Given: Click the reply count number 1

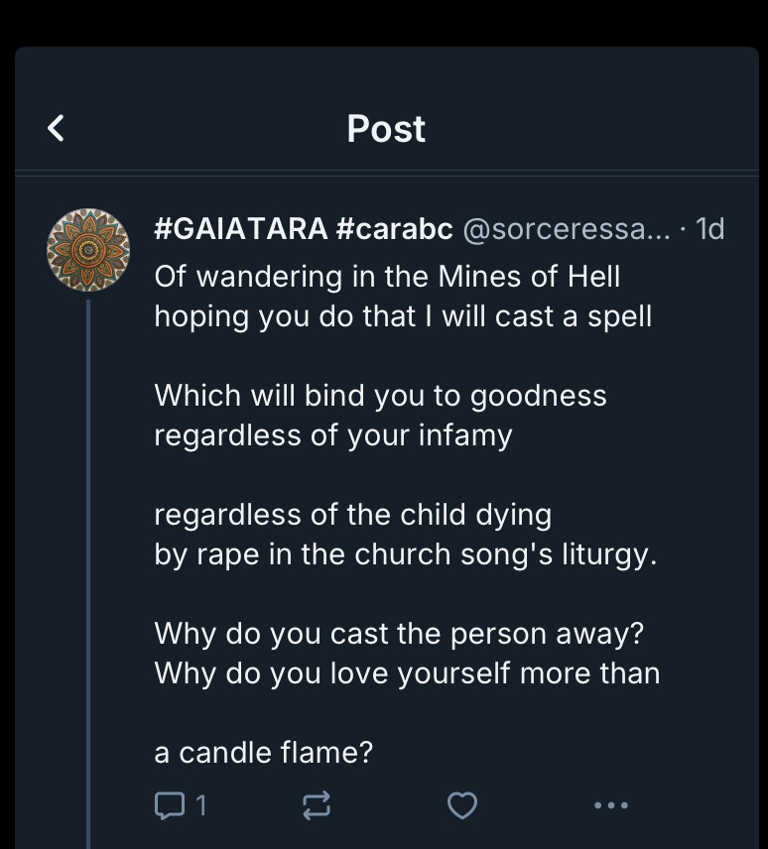Looking at the screenshot, I should click(x=201, y=805).
